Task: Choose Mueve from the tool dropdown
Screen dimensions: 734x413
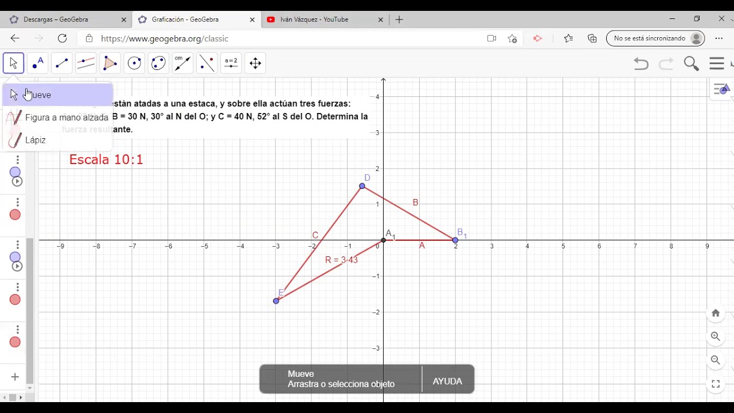Action: coord(58,95)
